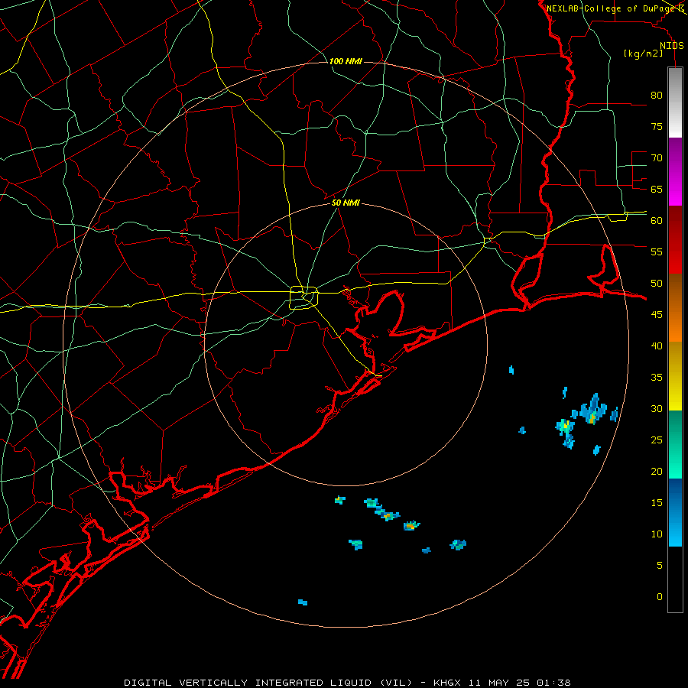Click the "DIGITAL VERTICALLY INTEGRATED LIQUID (VIL)" caption
The height and width of the screenshot is (688, 688).
269,683
